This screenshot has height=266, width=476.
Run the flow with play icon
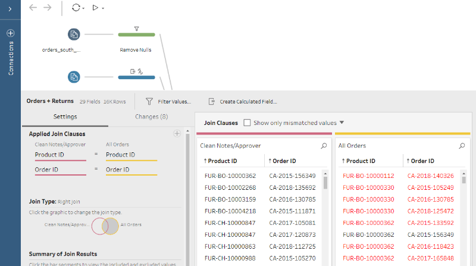pyautogui.click(x=95, y=8)
